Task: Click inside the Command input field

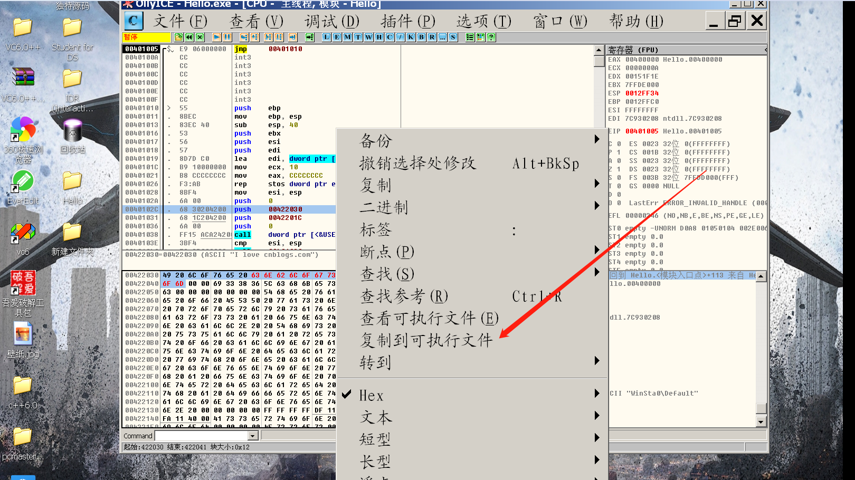Action: click(x=201, y=436)
